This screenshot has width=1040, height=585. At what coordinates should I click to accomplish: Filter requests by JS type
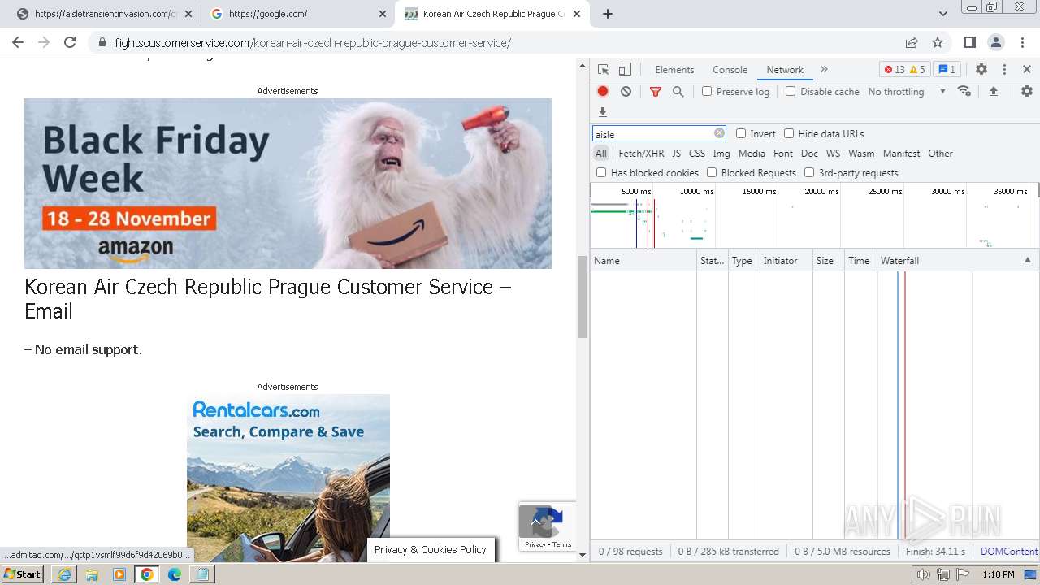pos(676,153)
